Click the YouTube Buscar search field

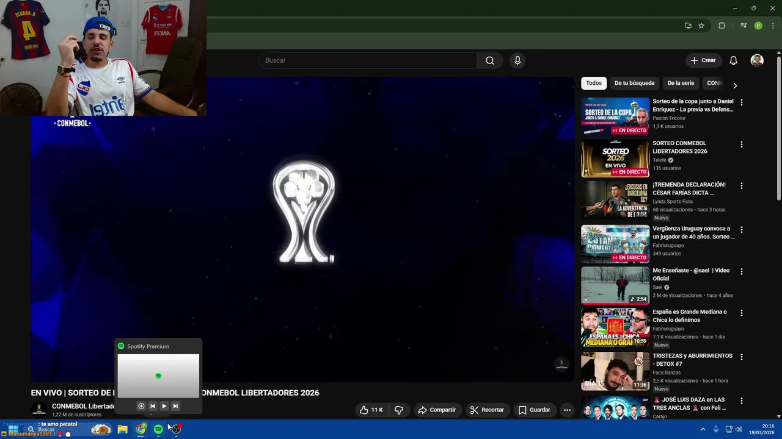pyautogui.click(x=368, y=60)
